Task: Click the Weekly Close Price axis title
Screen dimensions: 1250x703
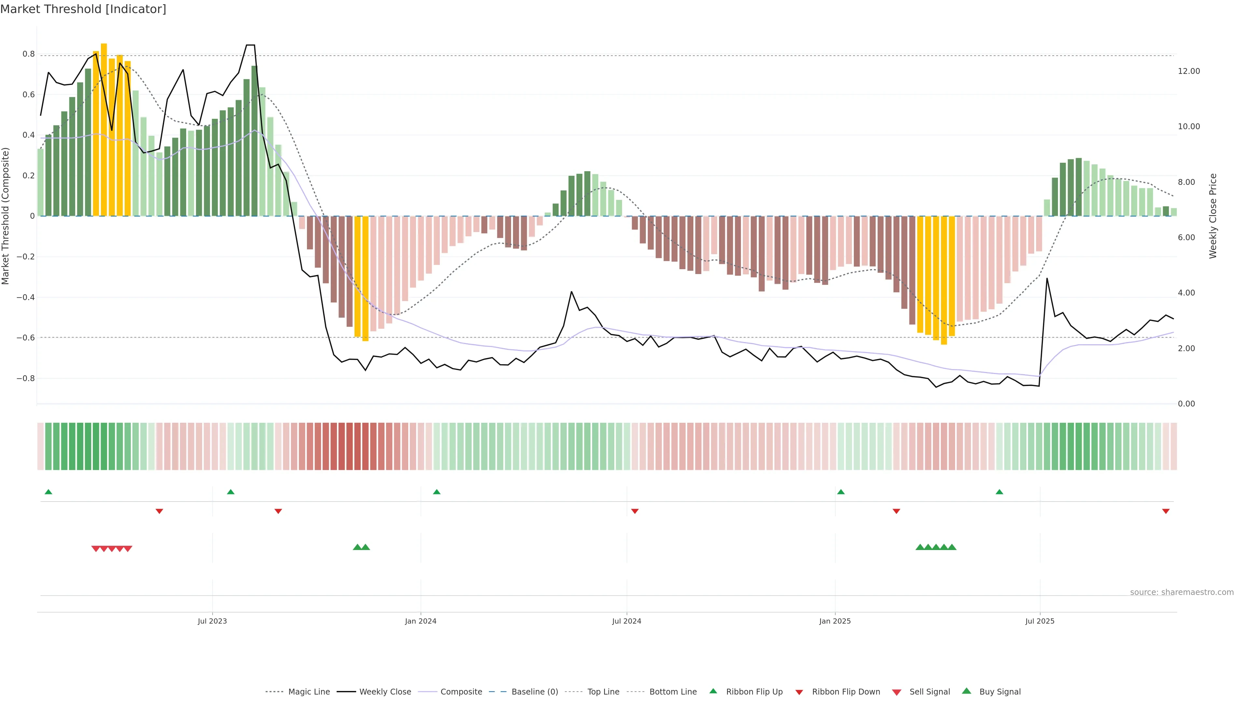Action: click(x=1213, y=216)
